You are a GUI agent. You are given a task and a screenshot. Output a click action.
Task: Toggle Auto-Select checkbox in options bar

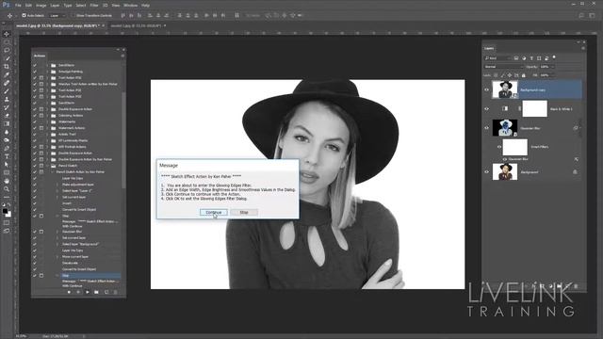tap(24, 16)
